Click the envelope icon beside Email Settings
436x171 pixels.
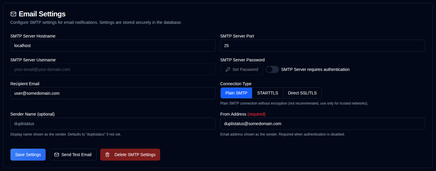click(13, 14)
